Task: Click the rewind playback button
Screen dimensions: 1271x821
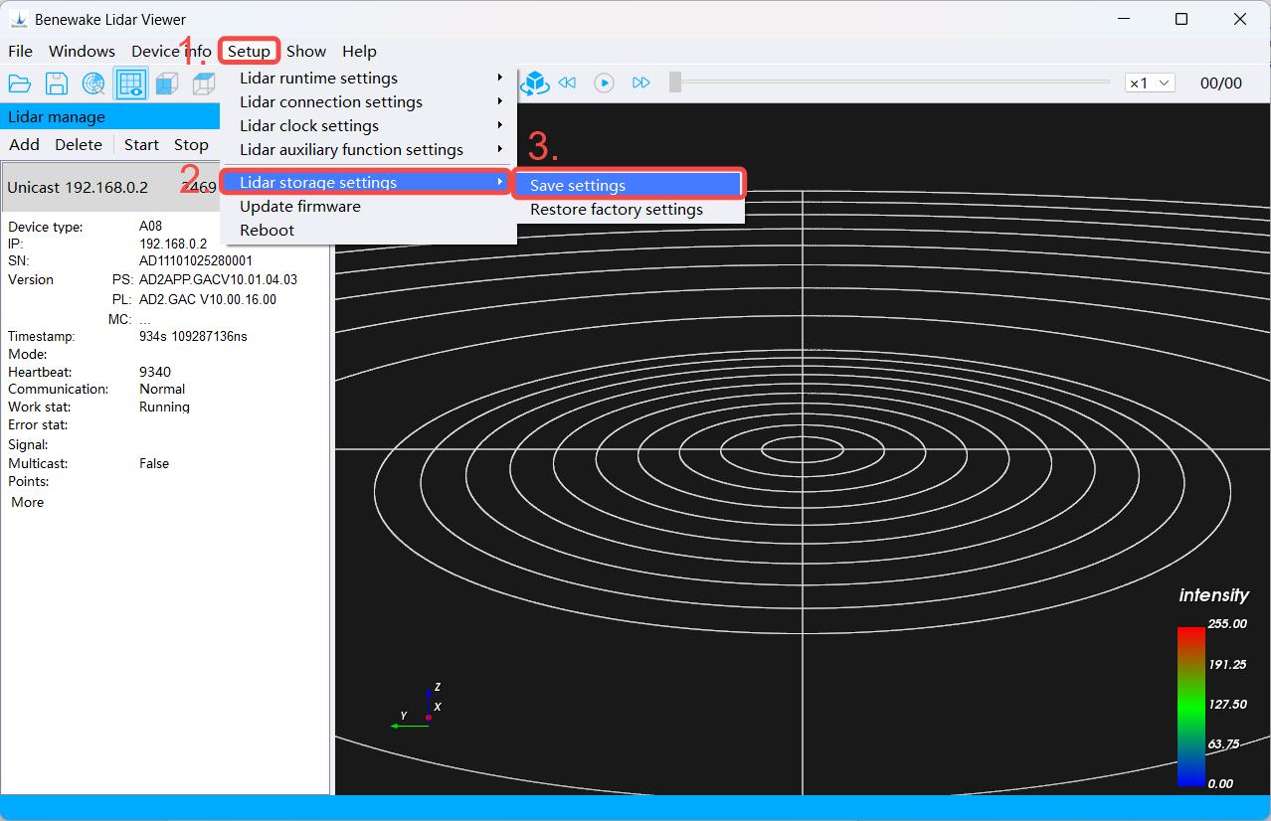Action: (x=567, y=82)
